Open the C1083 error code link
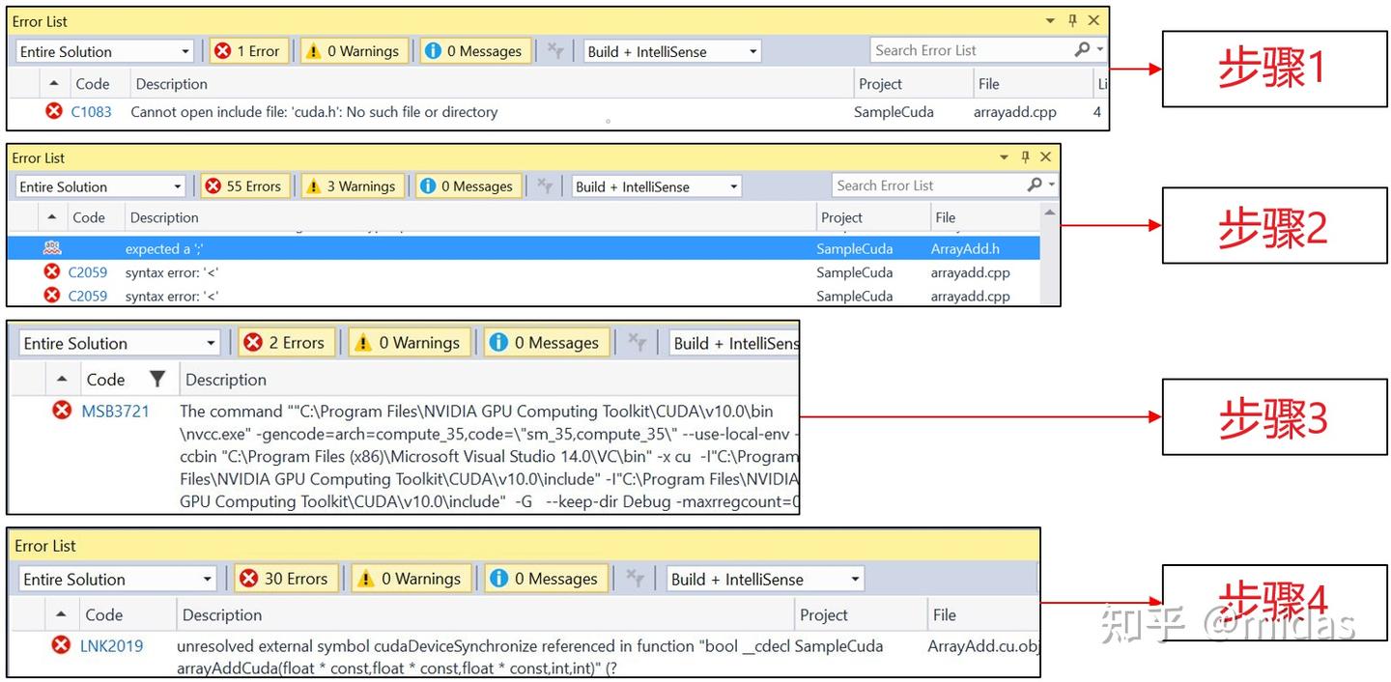Viewport: 1391px width, 682px height. pyautogui.click(x=92, y=112)
